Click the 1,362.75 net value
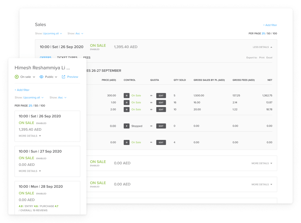Screen dimensions: 301x223 (x=267, y=95)
